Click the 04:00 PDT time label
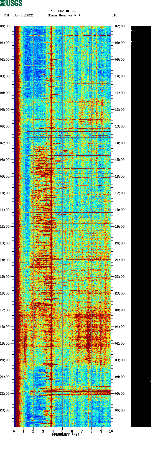This screenshot has width=153, height=449. tap(5, 93)
